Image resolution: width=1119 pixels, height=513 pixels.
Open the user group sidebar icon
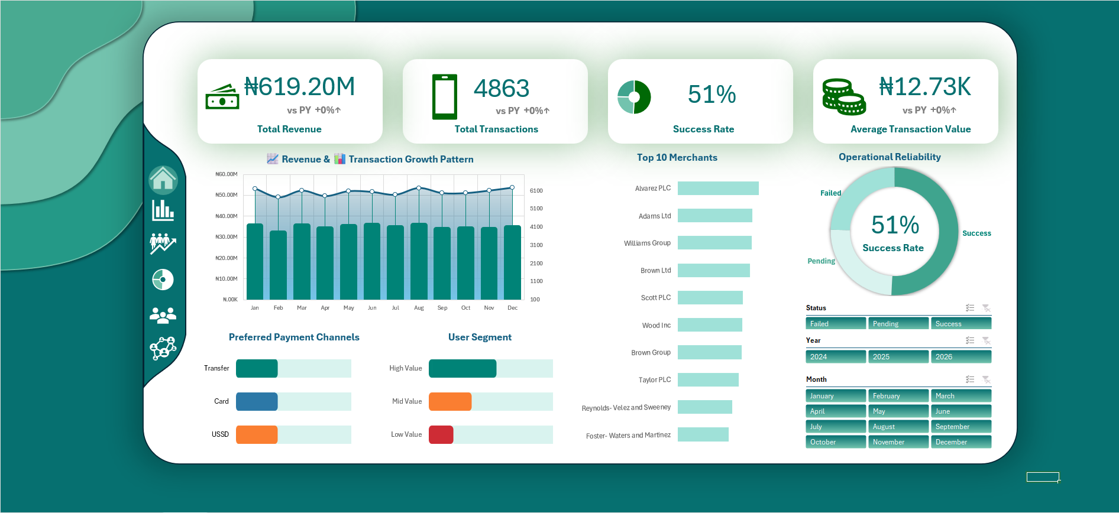tap(163, 315)
